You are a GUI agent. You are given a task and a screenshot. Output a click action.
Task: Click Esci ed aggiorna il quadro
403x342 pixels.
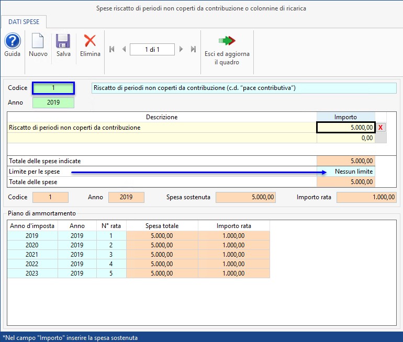(x=227, y=50)
